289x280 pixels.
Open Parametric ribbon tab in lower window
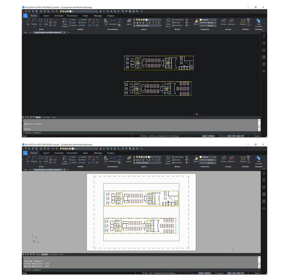pos(72,153)
